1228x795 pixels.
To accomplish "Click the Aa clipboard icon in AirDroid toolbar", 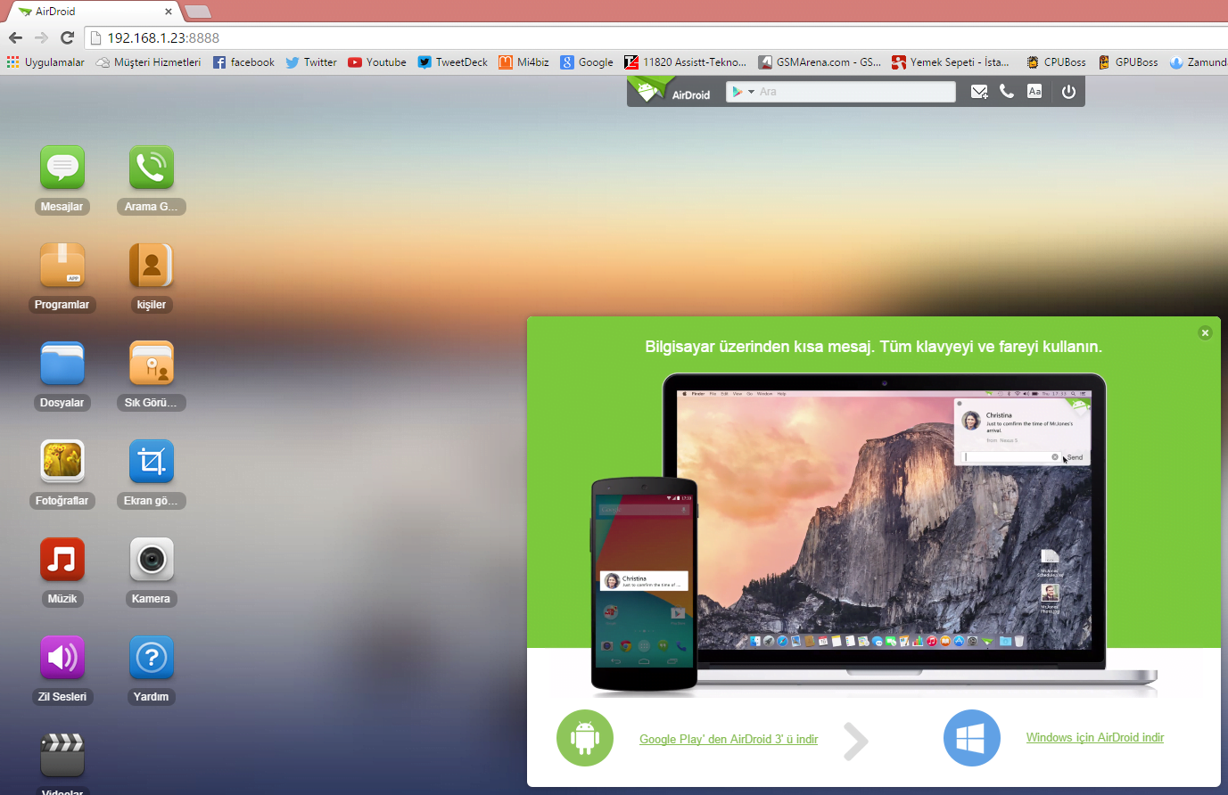I will (1034, 91).
